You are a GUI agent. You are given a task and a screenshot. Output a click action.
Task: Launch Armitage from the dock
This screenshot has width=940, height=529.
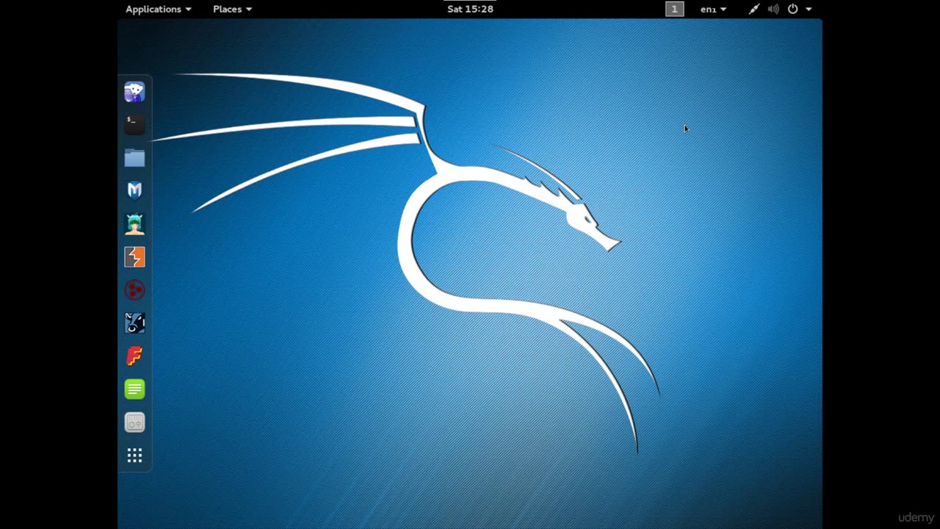tap(134, 223)
